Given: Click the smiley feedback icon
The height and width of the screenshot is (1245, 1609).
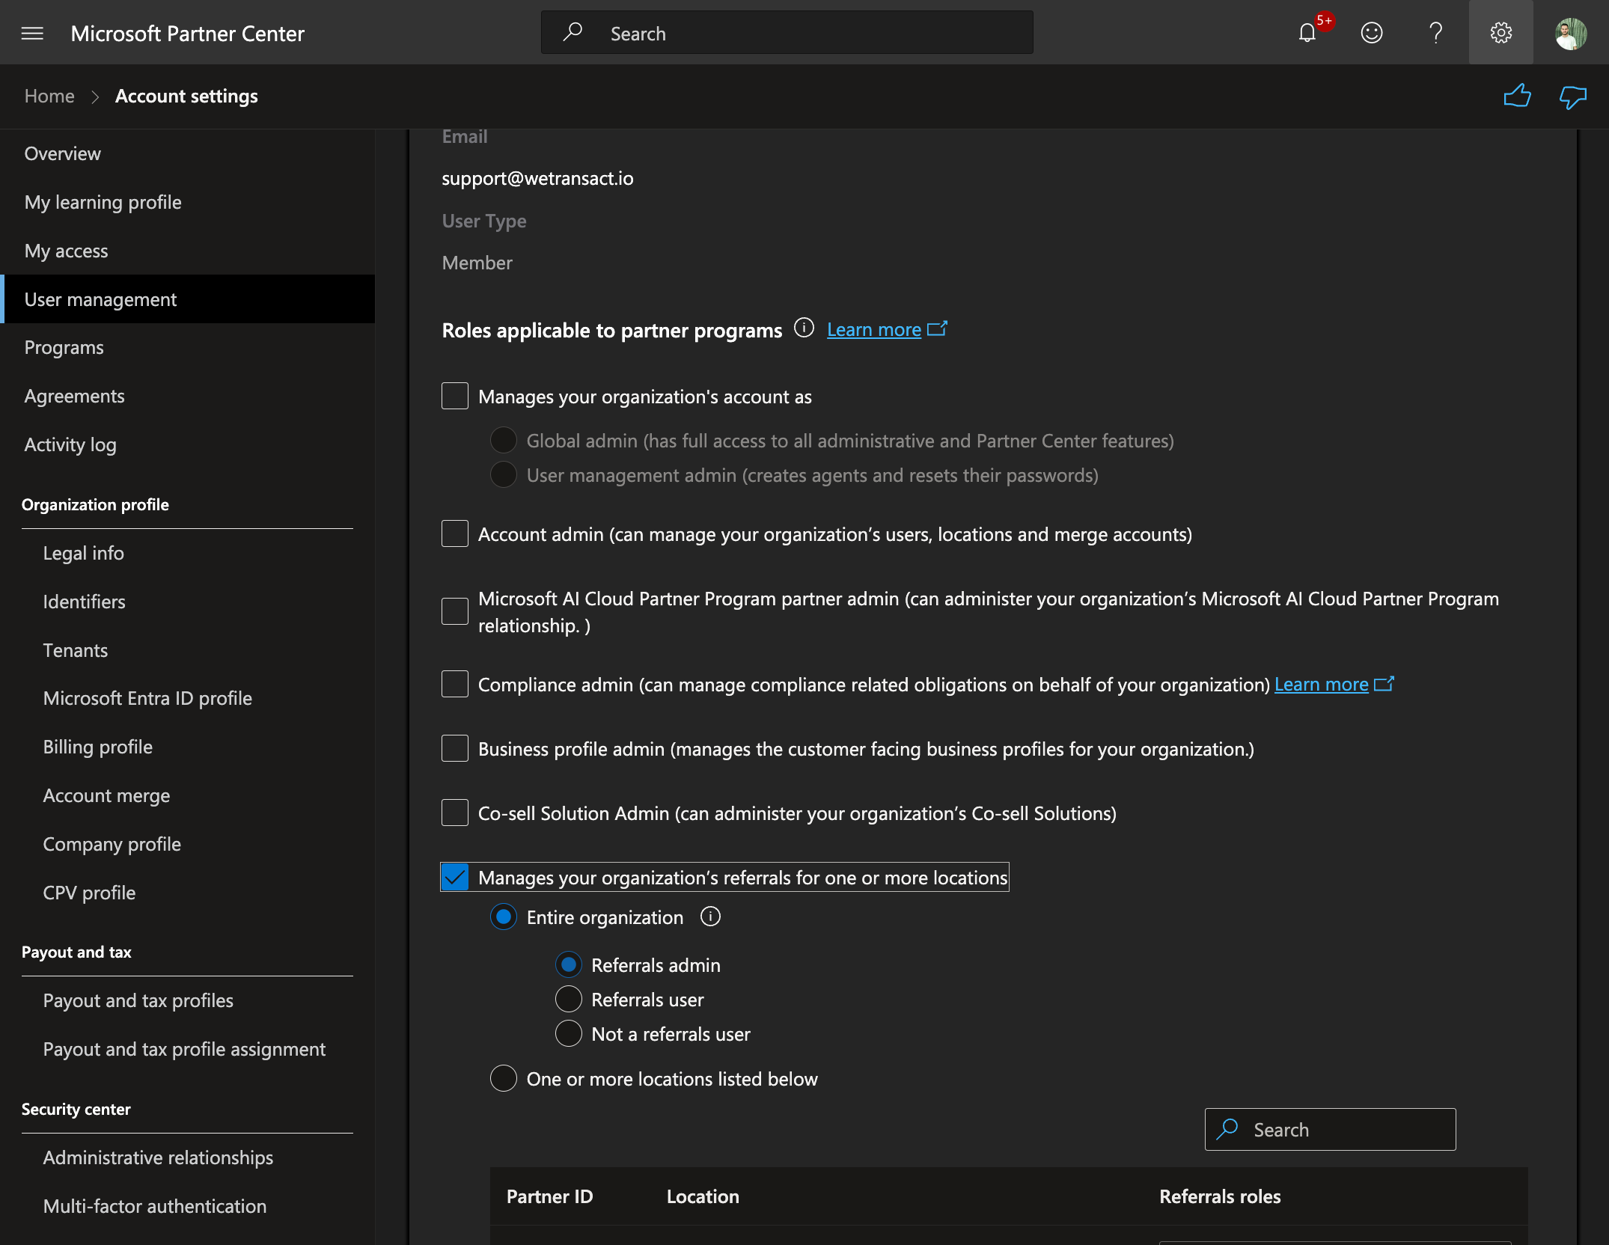Looking at the screenshot, I should coord(1371,33).
